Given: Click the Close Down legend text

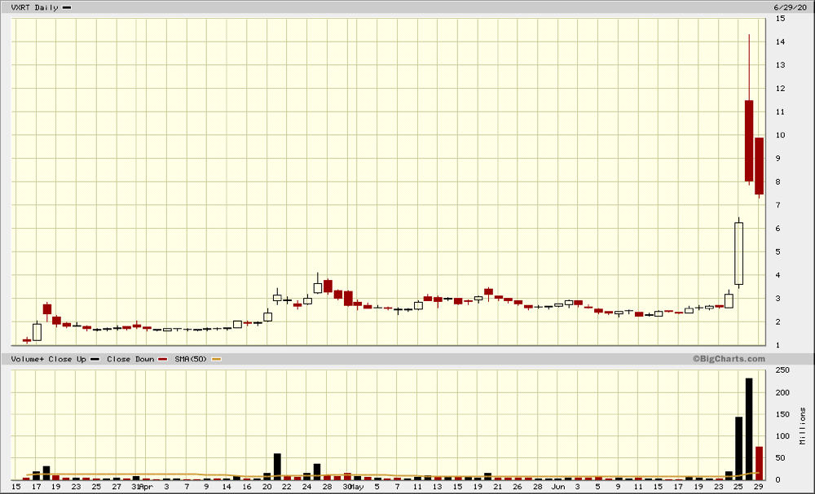Looking at the screenshot, I should click(x=130, y=359).
